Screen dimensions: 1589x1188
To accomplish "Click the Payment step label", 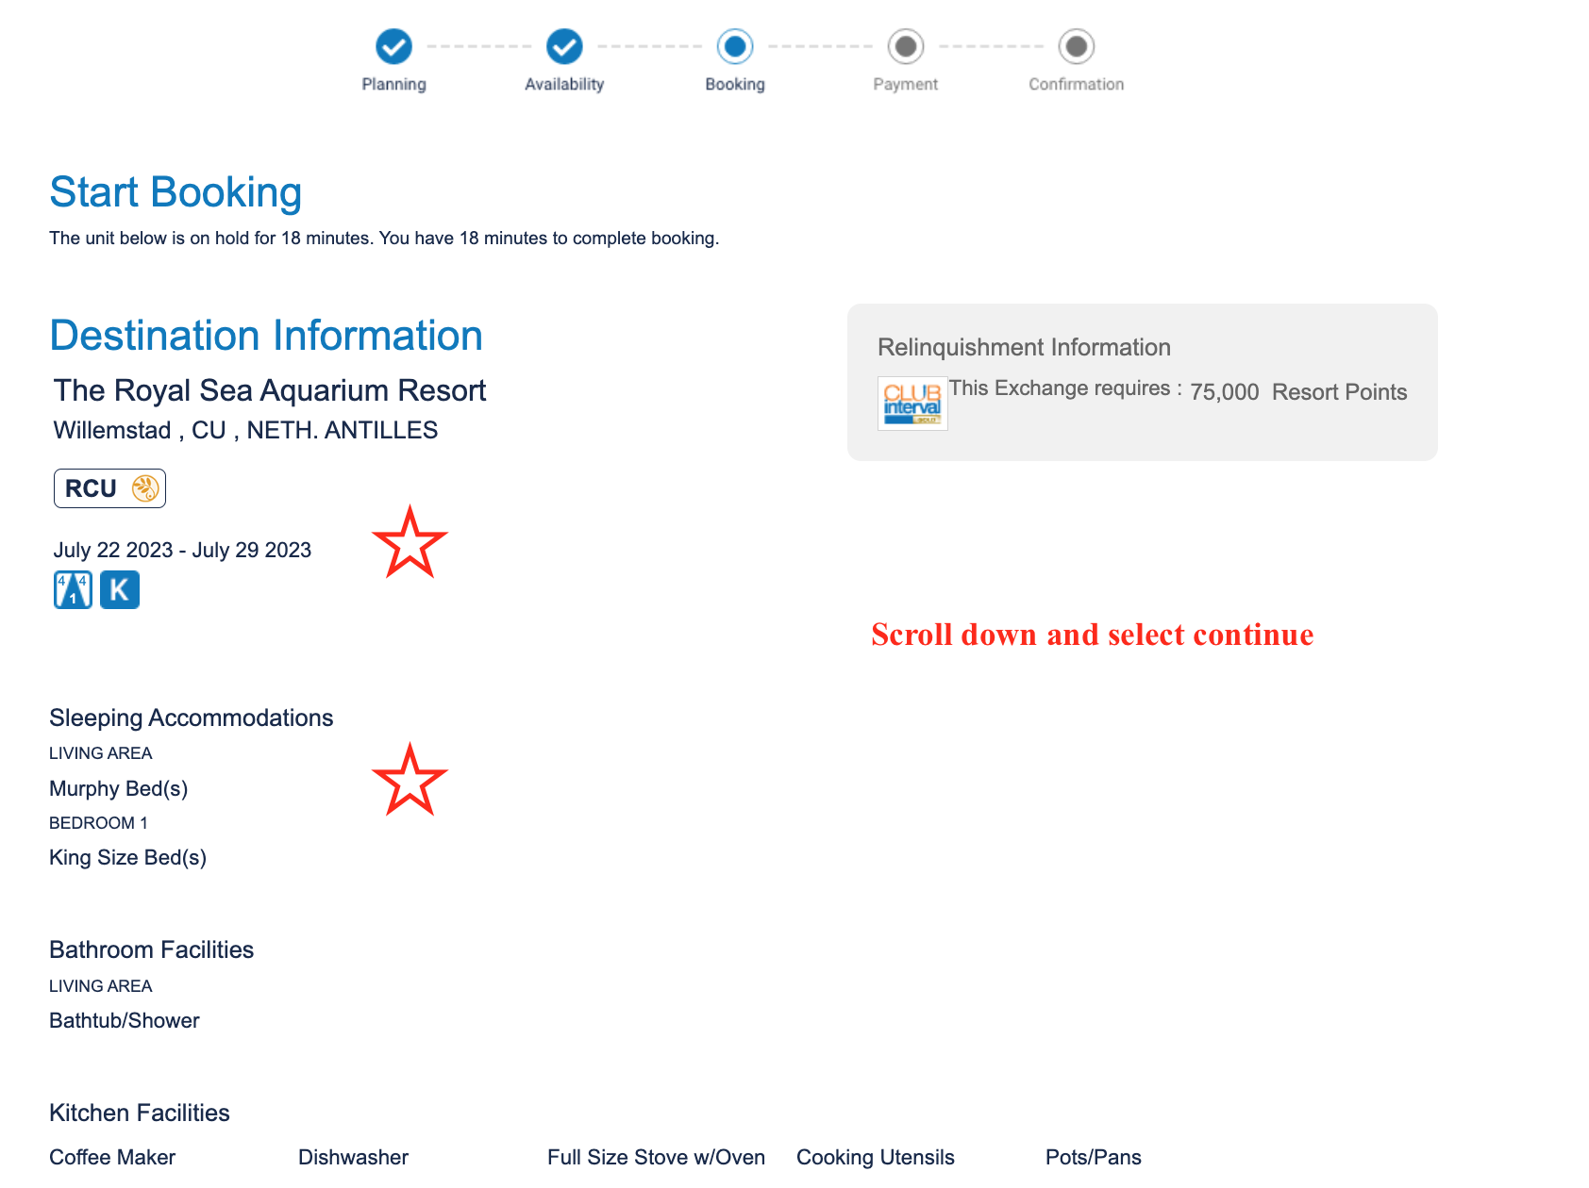I will pos(906,84).
